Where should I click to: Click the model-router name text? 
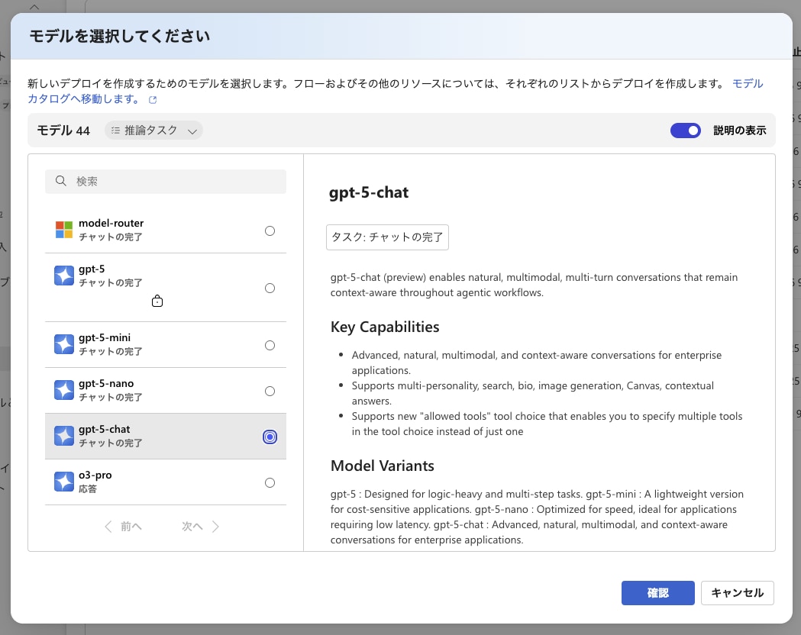[111, 223]
